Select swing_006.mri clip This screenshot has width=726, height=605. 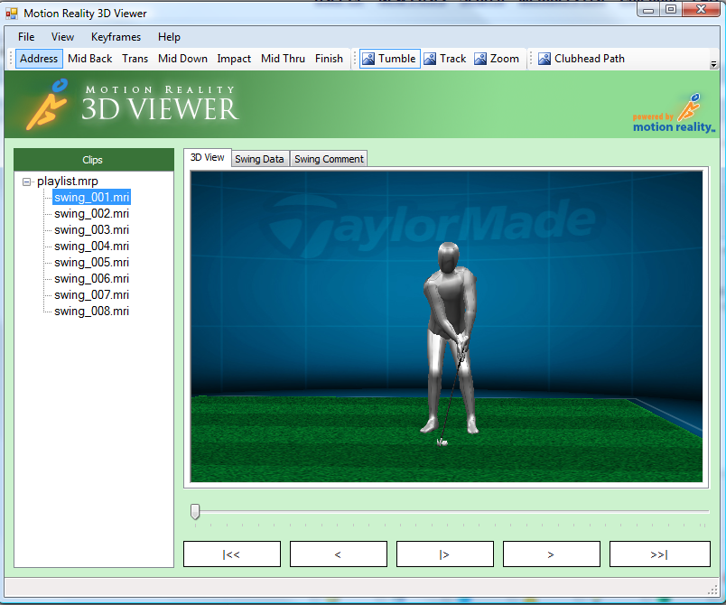tap(92, 279)
